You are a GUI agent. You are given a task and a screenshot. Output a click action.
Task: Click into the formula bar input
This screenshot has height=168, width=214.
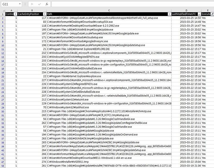(133, 4)
